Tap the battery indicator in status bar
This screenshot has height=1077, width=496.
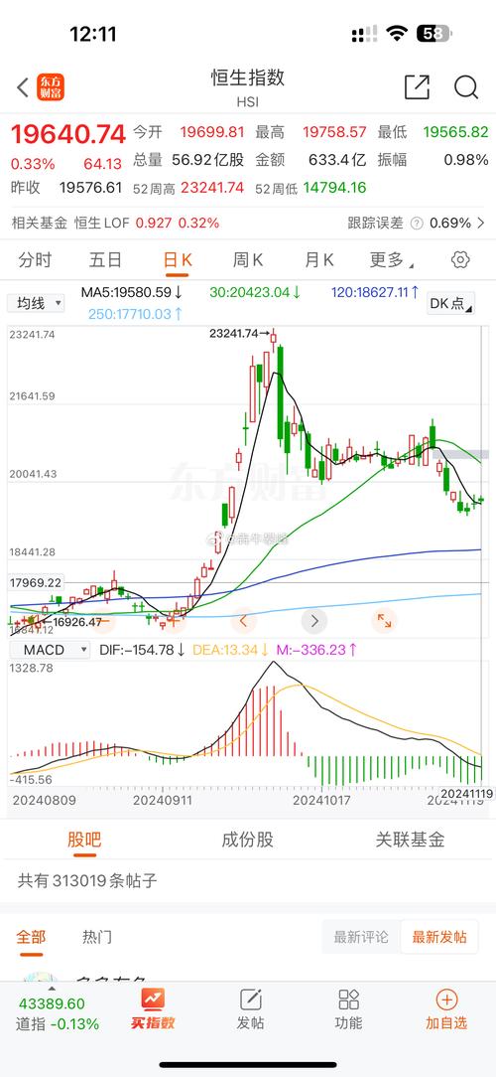[x=433, y=33]
